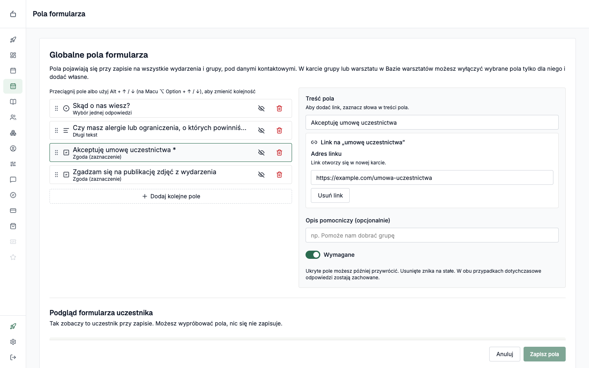This screenshot has width=589, height=368.
Task: Save with 'Zapisz pola' button
Action: 544,354
